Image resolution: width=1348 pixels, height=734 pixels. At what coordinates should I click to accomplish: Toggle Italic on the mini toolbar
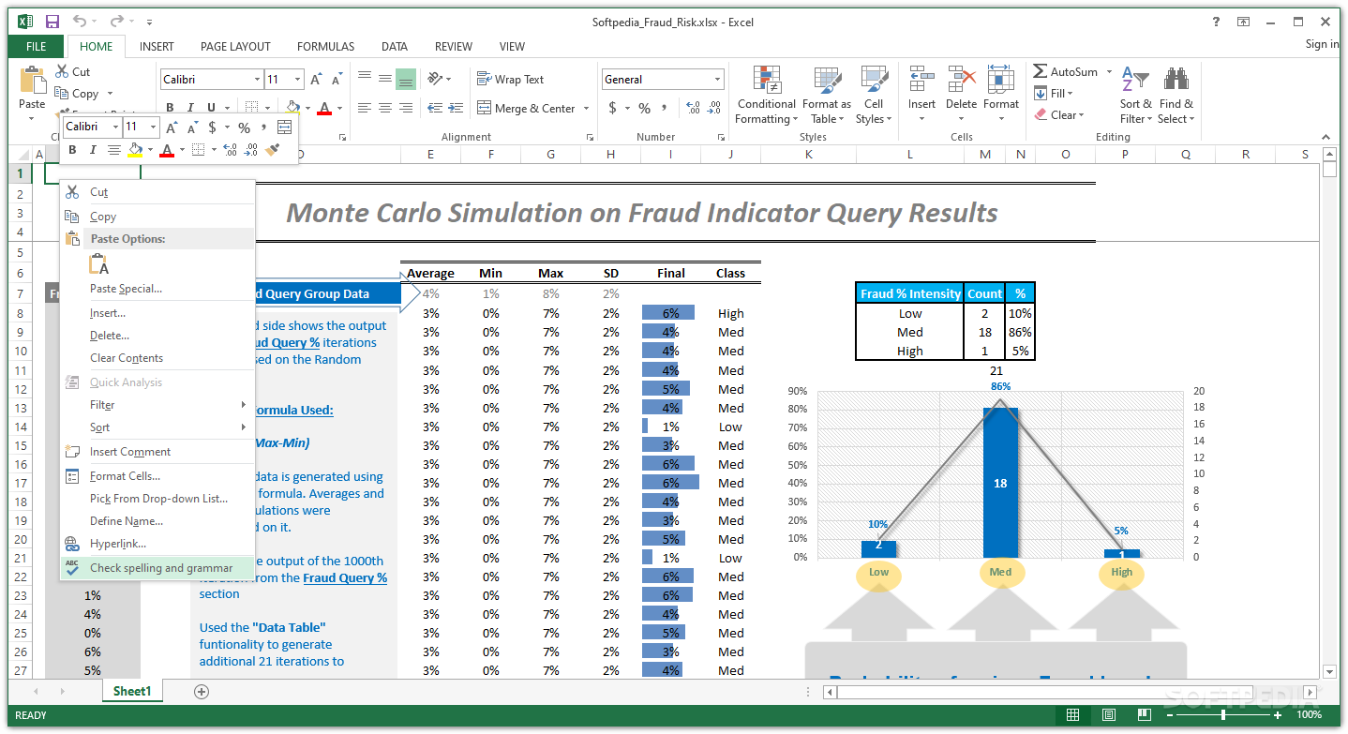tap(93, 149)
